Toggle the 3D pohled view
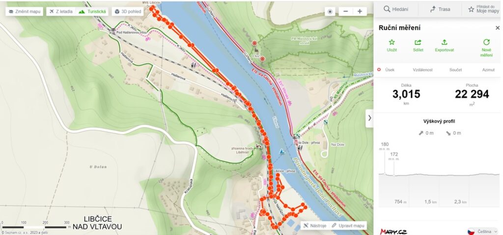Viewport: 503px width, 235px height. (128, 12)
